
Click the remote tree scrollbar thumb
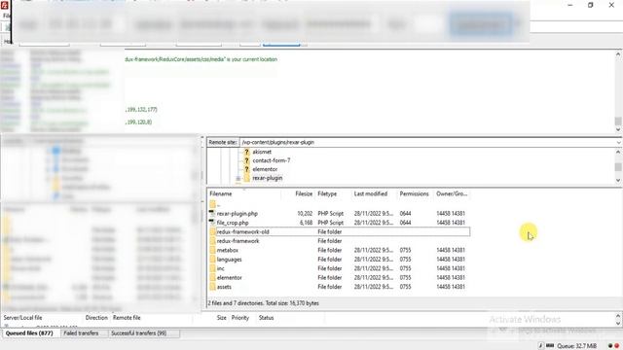click(x=618, y=167)
